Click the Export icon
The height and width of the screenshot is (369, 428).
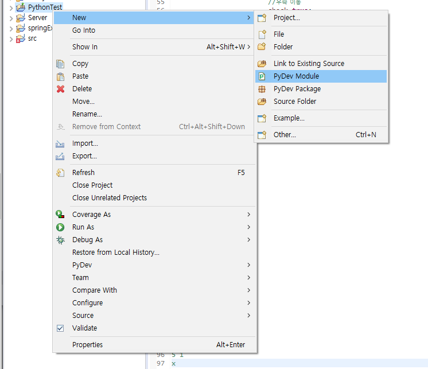click(x=60, y=156)
